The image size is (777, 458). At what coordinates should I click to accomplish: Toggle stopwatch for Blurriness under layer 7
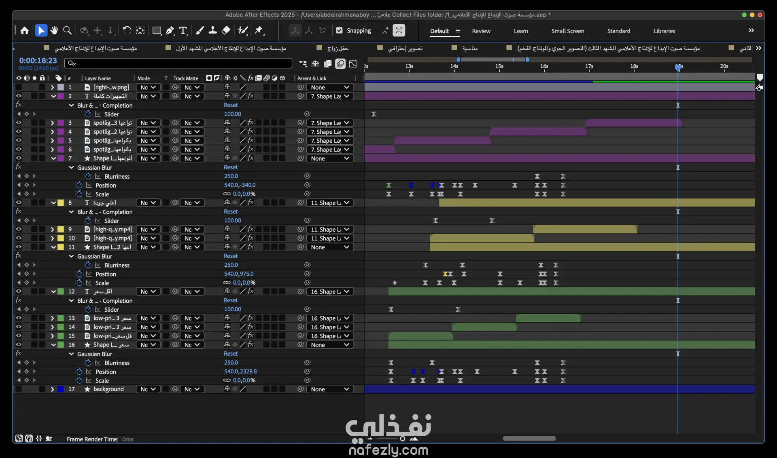[88, 176]
